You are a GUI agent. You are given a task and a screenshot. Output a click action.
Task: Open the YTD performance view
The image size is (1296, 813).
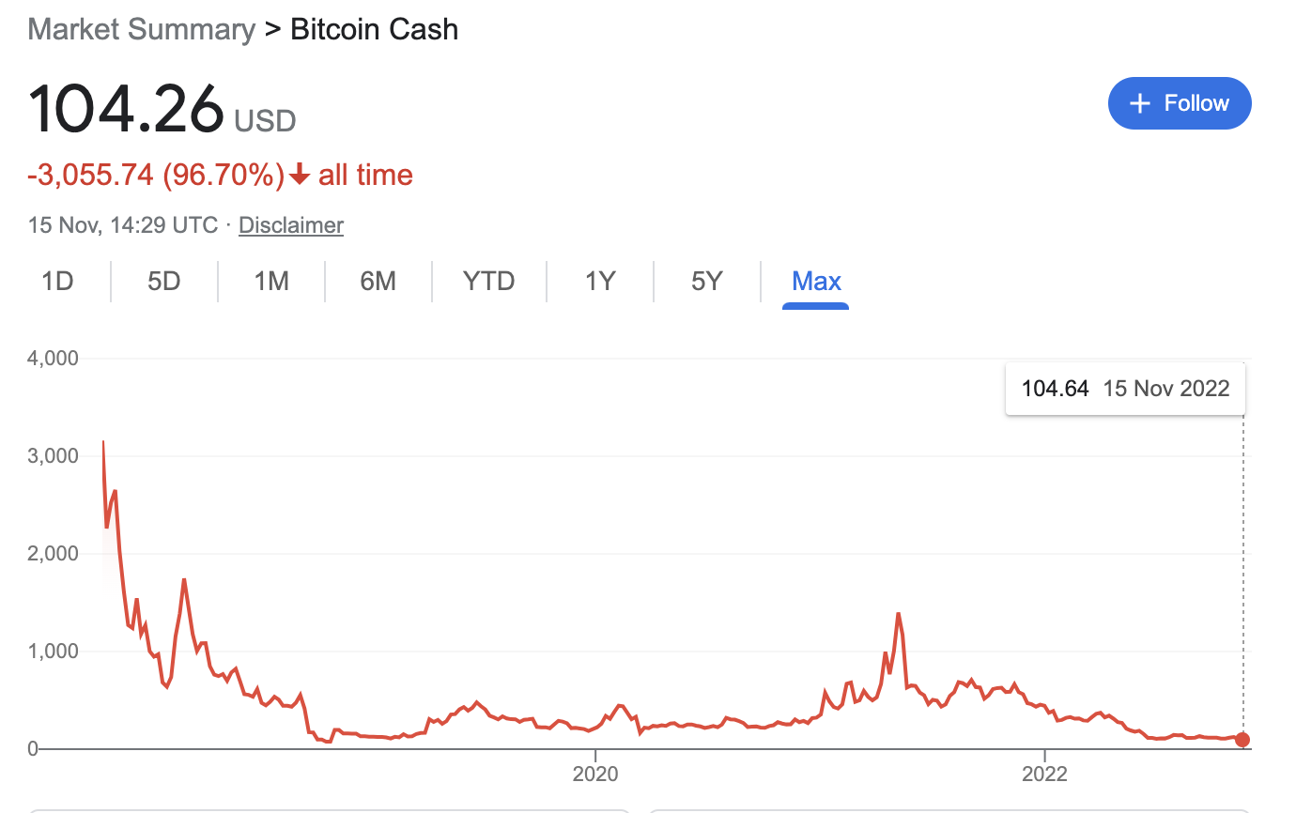click(488, 281)
